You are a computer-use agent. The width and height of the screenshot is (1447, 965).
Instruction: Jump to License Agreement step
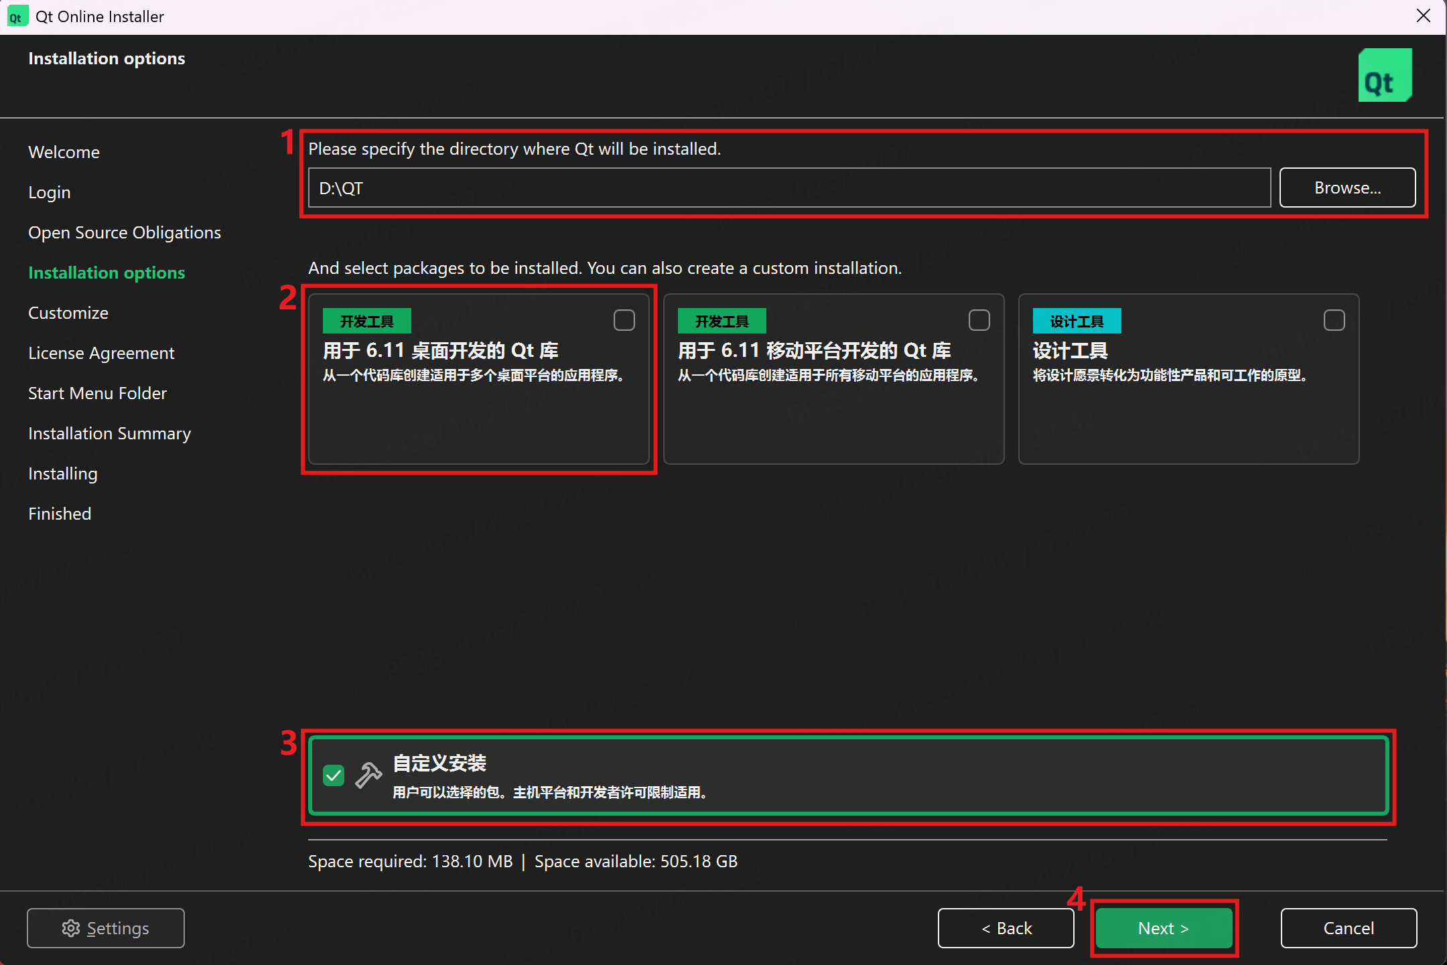101,353
